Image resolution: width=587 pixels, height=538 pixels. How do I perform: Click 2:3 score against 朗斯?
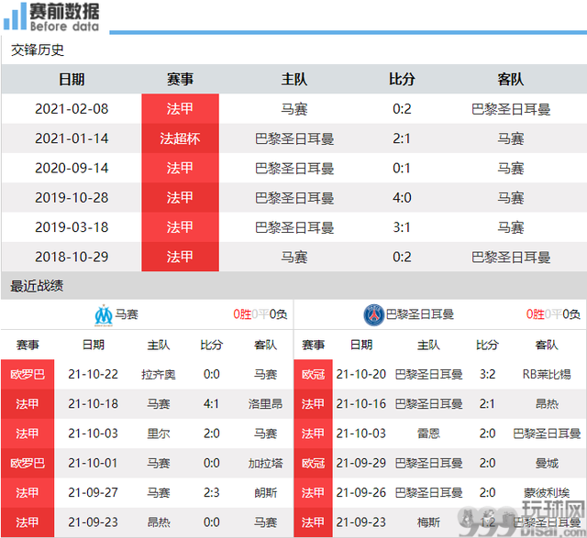coord(212,493)
